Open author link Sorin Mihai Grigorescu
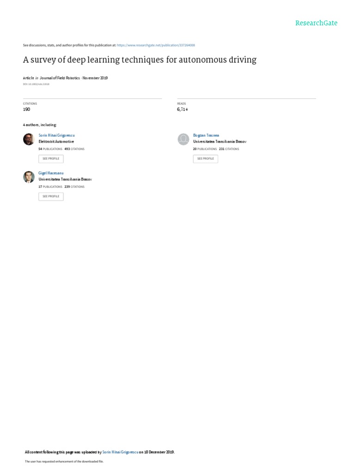 tap(56, 135)
